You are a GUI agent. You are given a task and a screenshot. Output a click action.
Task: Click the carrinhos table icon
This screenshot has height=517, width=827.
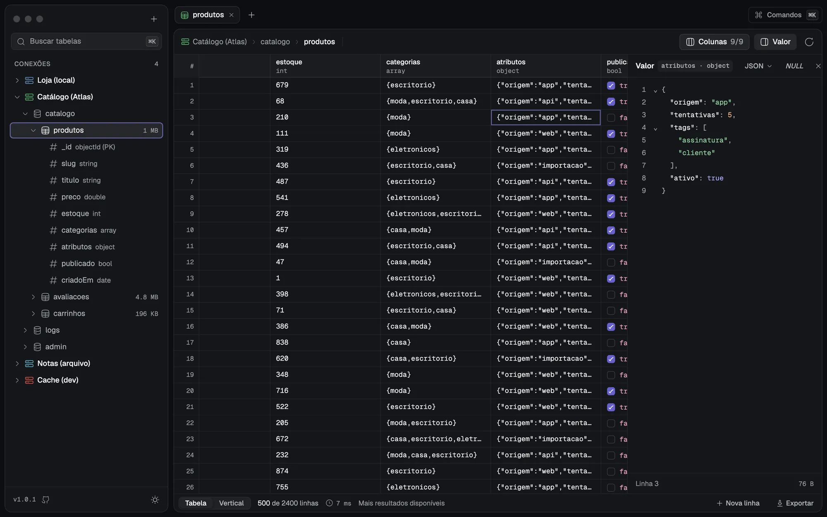click(x=45, y=314)
